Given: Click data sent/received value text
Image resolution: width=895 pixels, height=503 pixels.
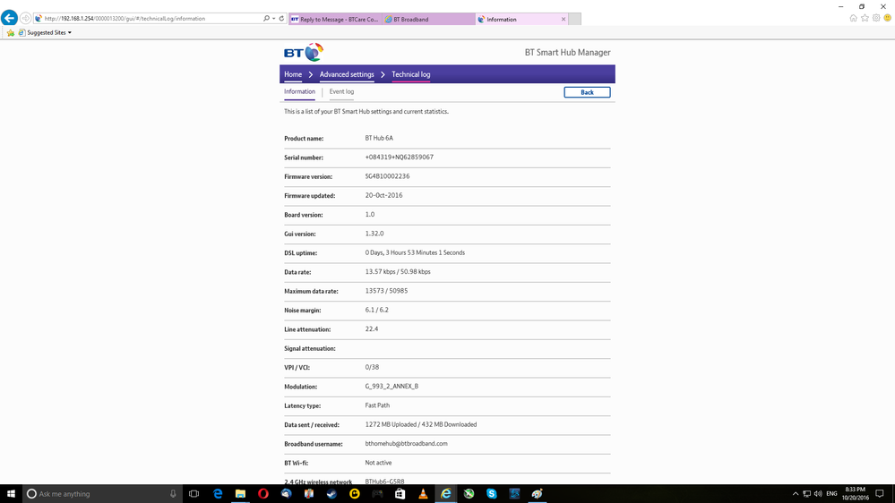Looking at the screenshot, I should pos(421,425).
